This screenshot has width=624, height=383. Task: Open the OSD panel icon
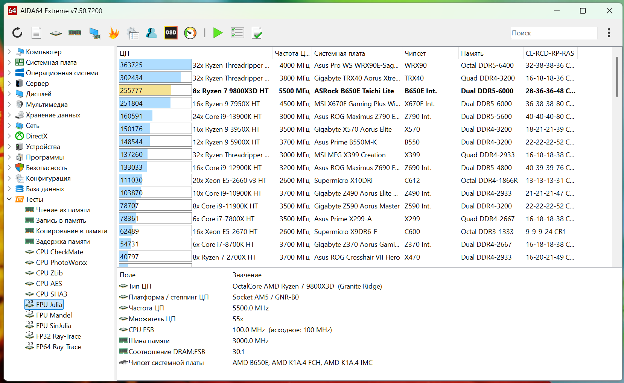[171, 33]
